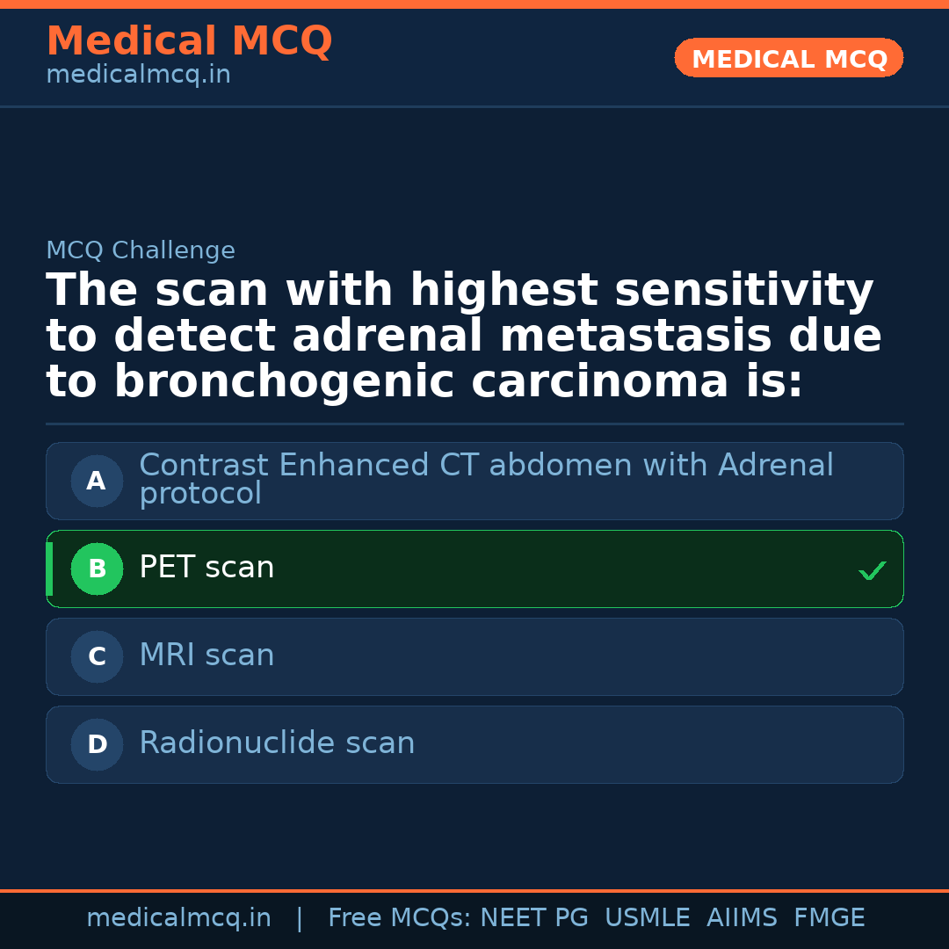Select the letter A option circle
Viewport: 949px width, 949px height.
pyautogui.click(x=97, y=482)
